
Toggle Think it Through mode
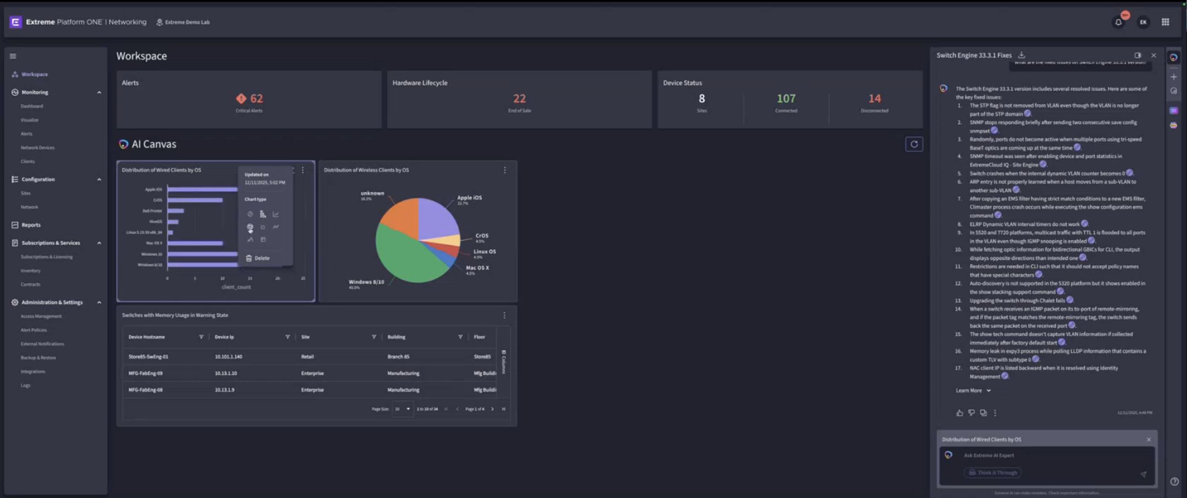(993, 473)
